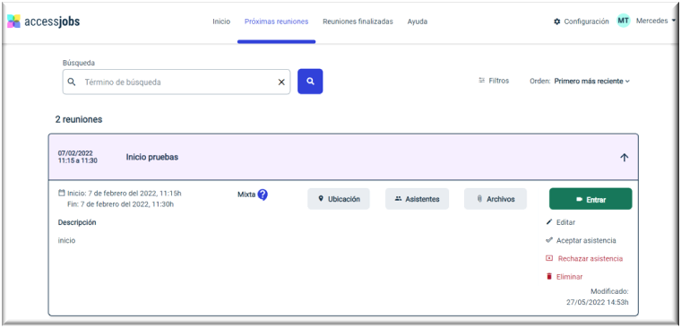Click Aceptar asistencia
The image size is (681, 328).
tap(581, 240)
